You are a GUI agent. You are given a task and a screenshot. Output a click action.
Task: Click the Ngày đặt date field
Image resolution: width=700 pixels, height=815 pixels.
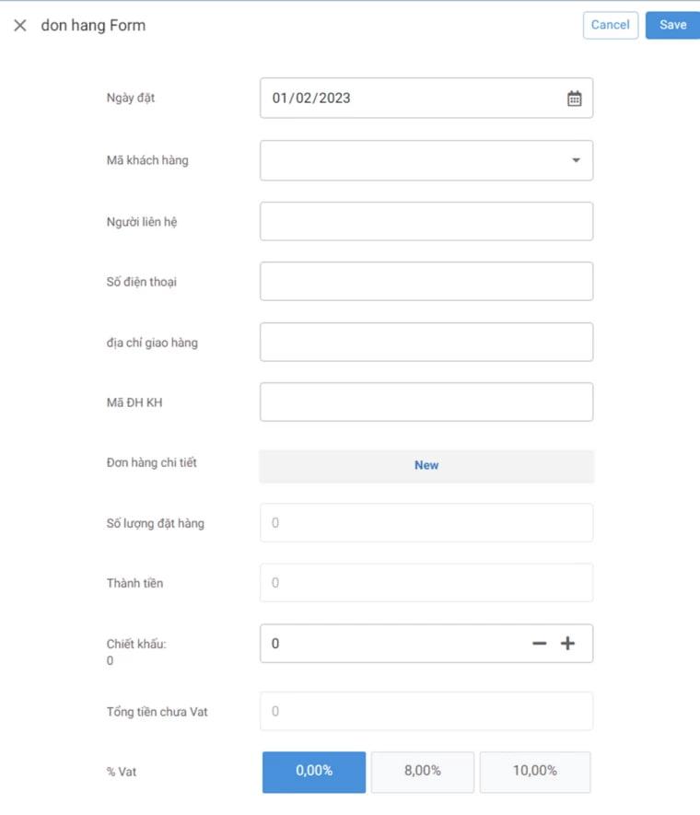(x=396, y=97)
